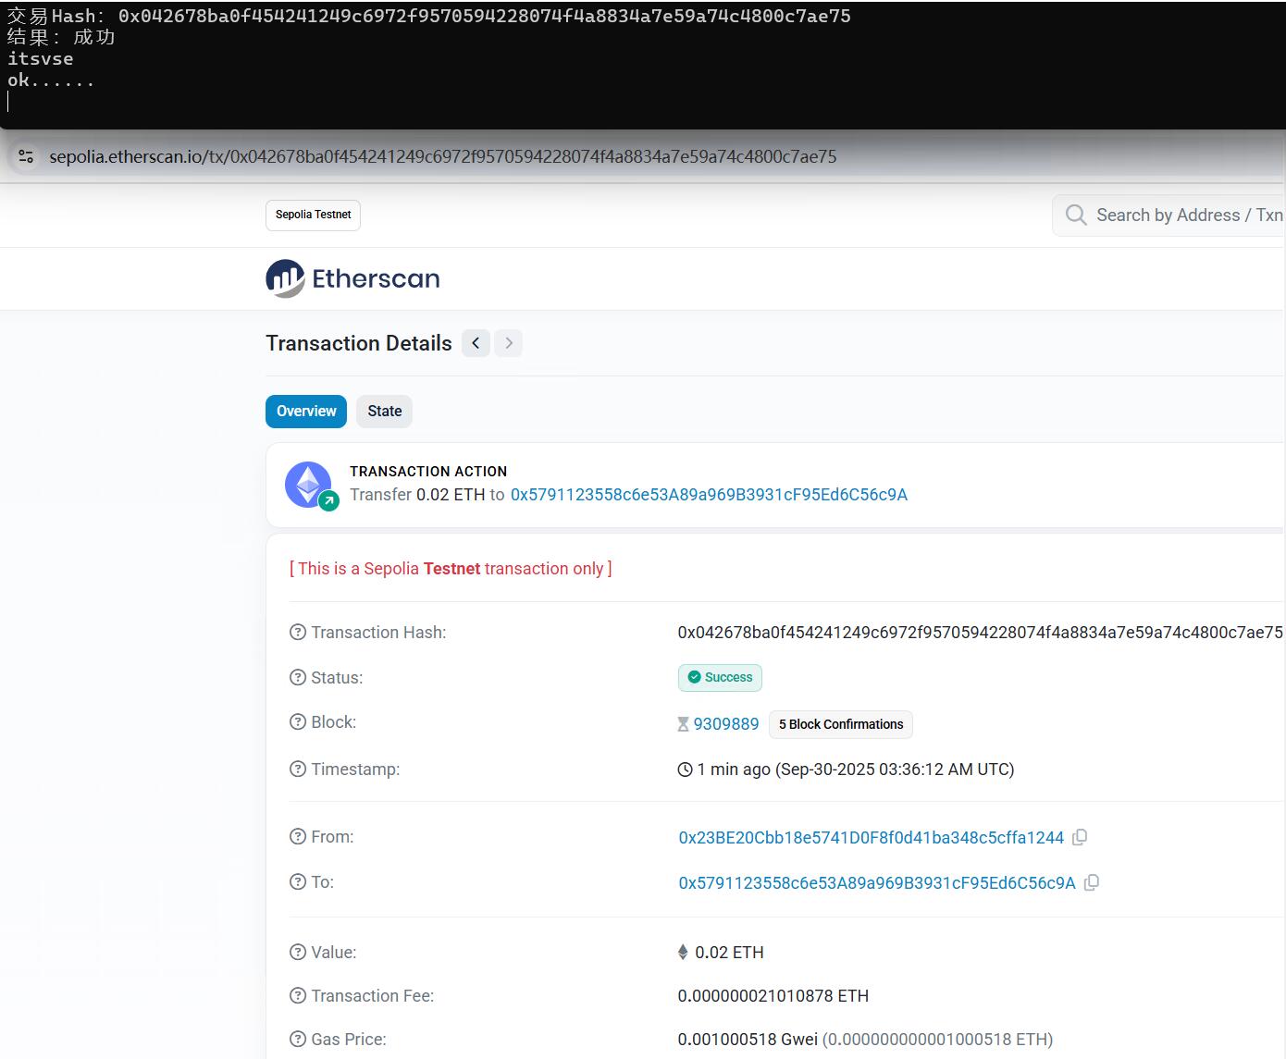Click the Etherscan logo
This screenshot has height=1059, width=1286.
(x=352, y=278)
